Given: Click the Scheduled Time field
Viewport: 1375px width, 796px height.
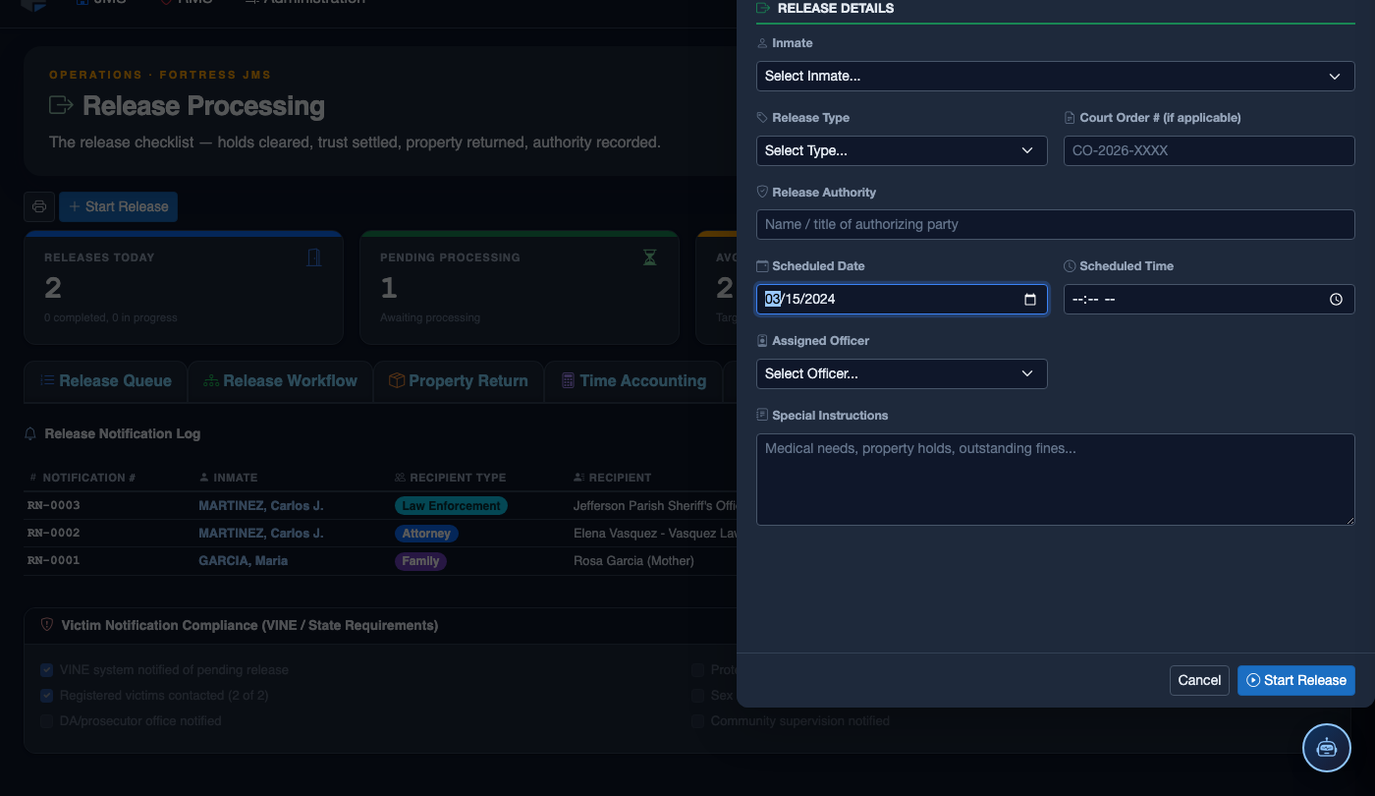Looking at the screenshot, I should [x=1209, y=300].
